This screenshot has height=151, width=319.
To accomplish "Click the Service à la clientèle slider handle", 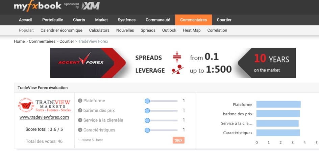I will (147, 120).
